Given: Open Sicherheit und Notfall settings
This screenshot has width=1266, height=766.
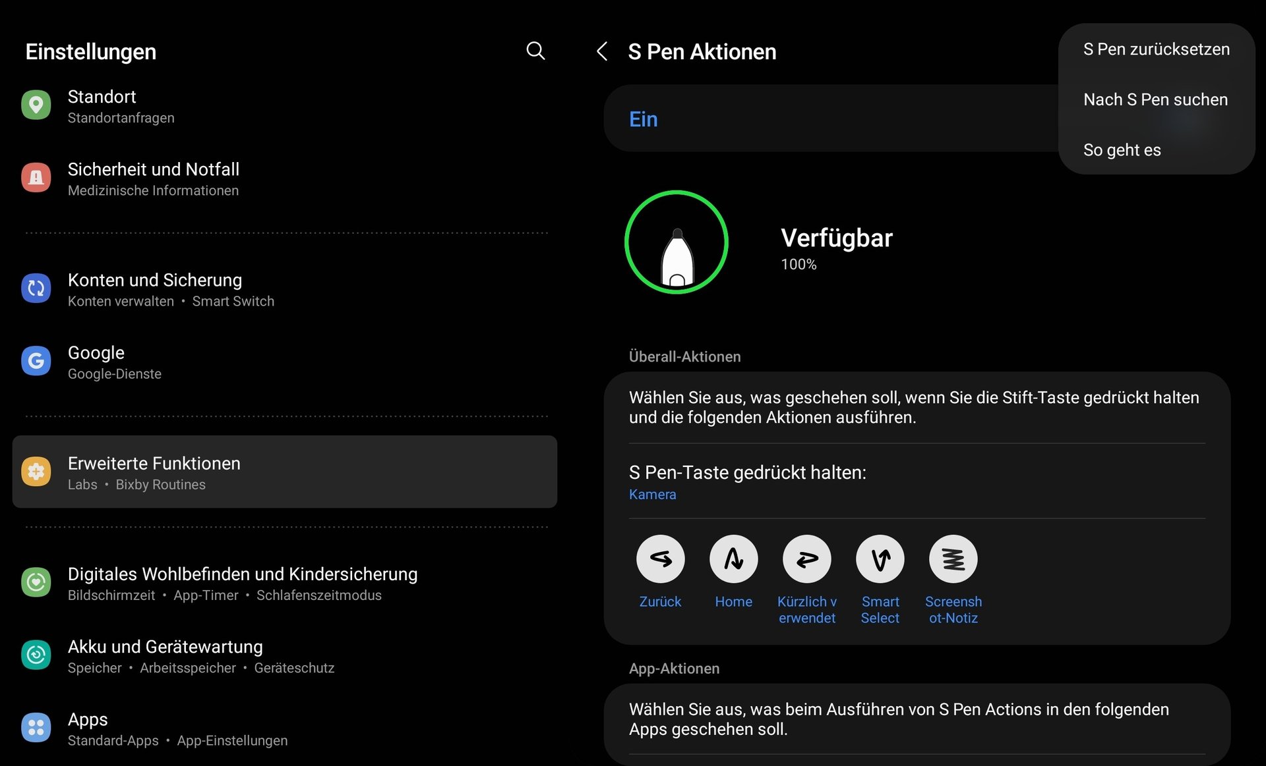Looking at the screenshot, I should point(285,178).
